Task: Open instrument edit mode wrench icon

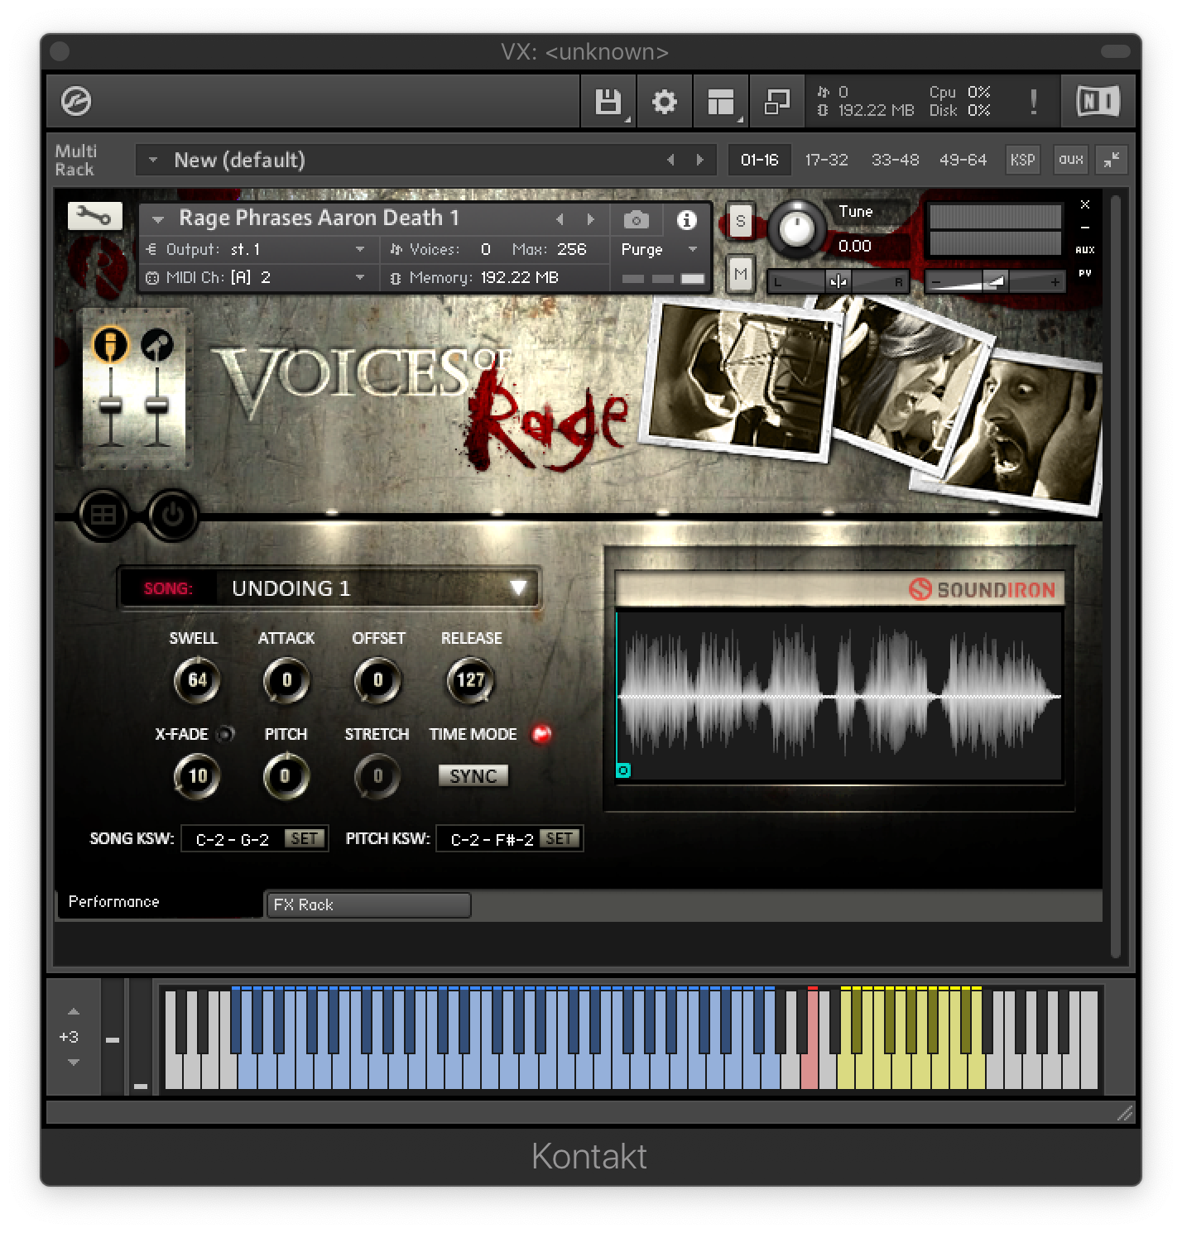Action: pyautogui.click(x=95, y=217)
